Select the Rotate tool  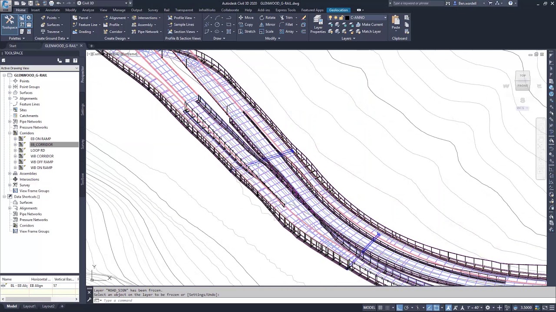coord(267,18)
